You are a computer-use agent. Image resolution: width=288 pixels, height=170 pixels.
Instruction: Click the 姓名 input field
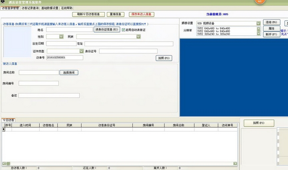coord(69,30)
